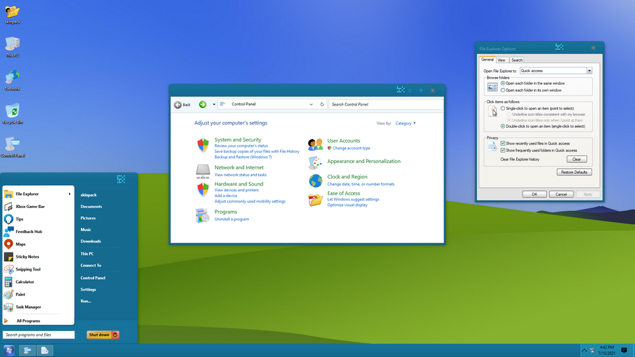Open Settings from Start menu right pane
635x357 pixels.
(x=88, y=289)
